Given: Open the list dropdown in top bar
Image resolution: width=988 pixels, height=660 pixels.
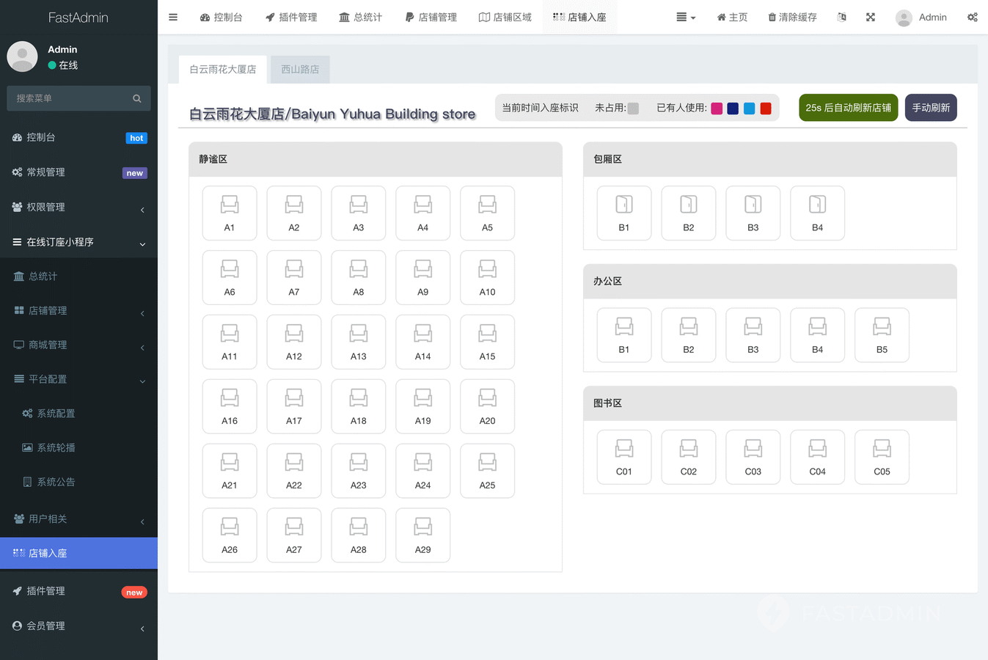Looking at the screenshot, I should (685, 17).
